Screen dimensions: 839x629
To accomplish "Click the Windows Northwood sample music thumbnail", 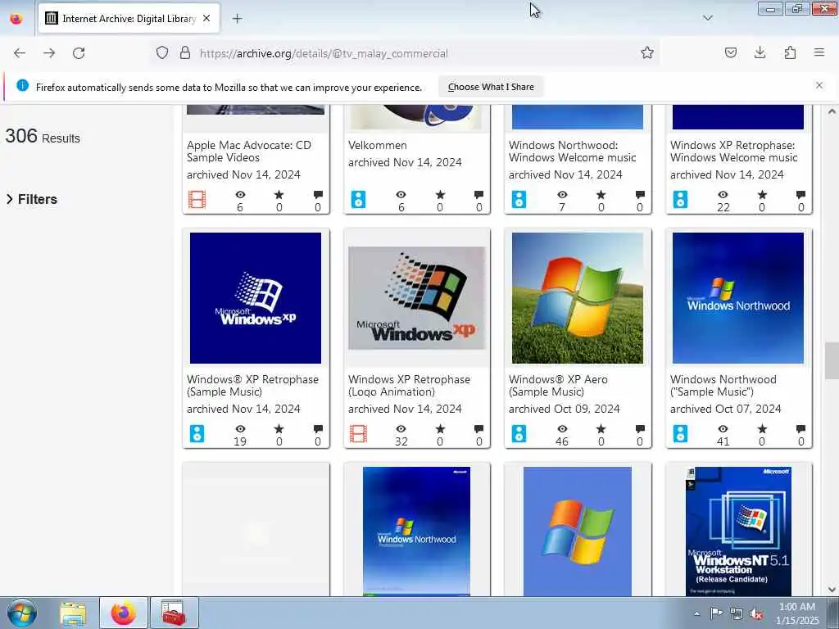I will click(738, 298).
